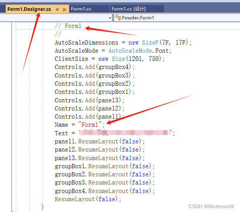Viewport: 240px width, 212px height.
Task: Switch to the Form1.Designer.cs tab
Action: pos(29,9)
